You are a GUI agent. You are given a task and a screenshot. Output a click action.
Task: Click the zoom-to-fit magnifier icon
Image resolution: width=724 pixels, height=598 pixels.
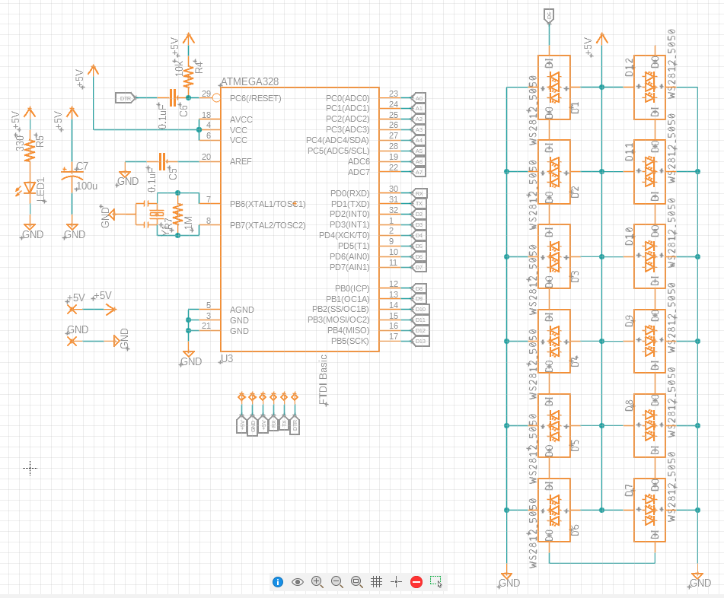coord(356,582)
